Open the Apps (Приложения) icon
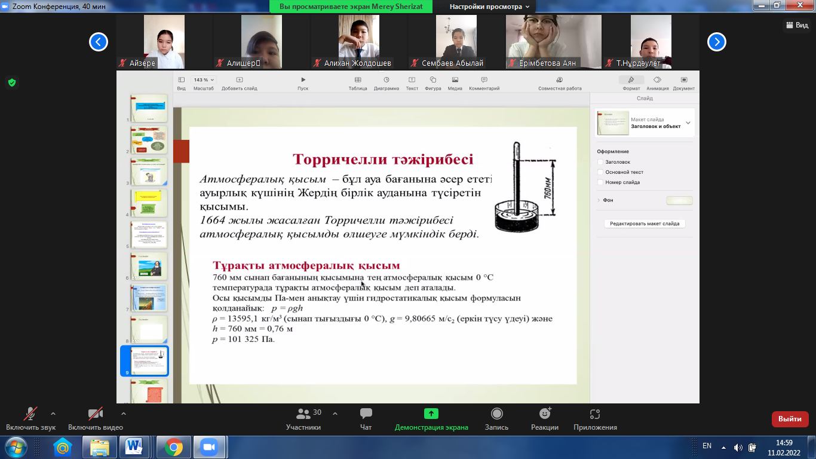The image size is (816, 459). (x=594, y=414)
